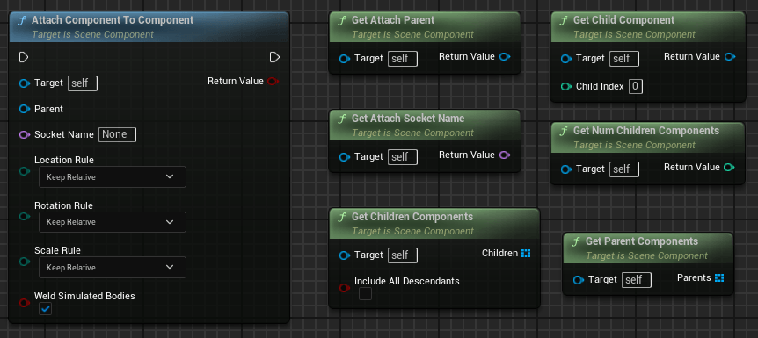Click the Socket Name purple pin
Image resolution: width=758 pixels, height=338 pixels.
pos(25,134)
